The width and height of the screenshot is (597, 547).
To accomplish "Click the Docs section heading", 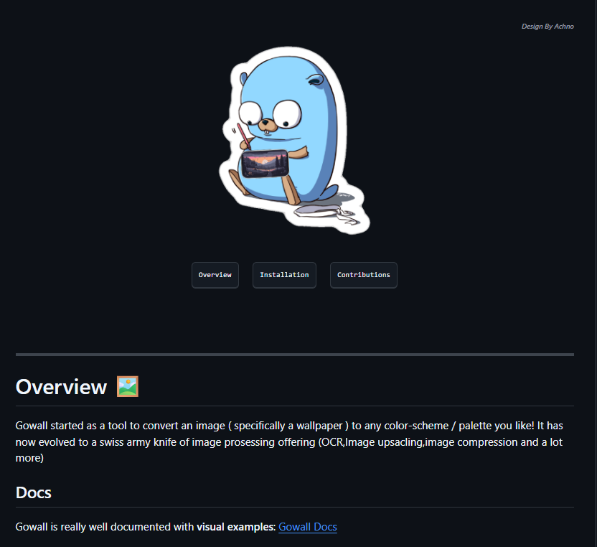I will tap(33, 492).
